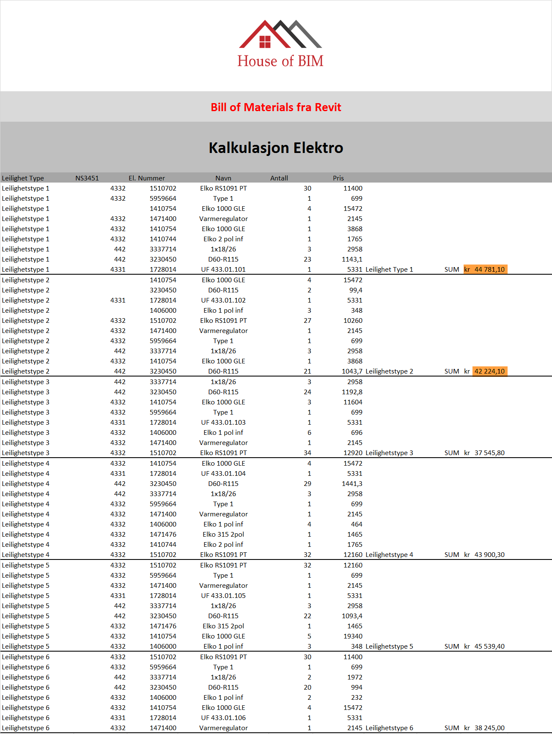
Task: Select the price cell '11604'
Action: tap(353, 402)
